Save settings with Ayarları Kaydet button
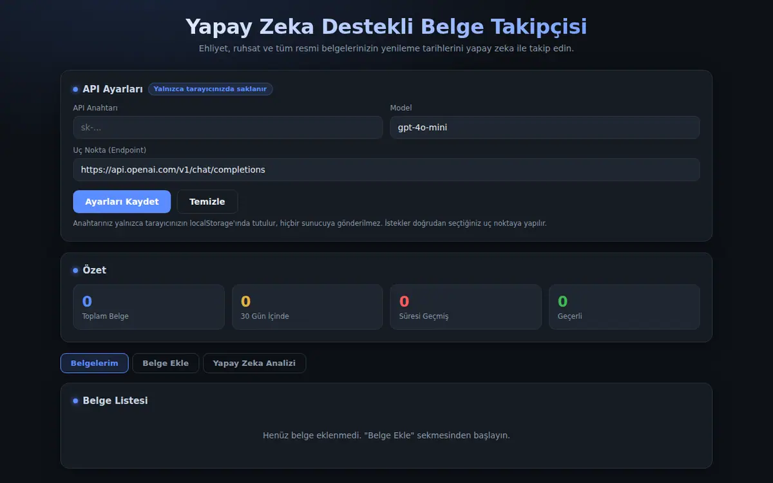 pos(122,202)
